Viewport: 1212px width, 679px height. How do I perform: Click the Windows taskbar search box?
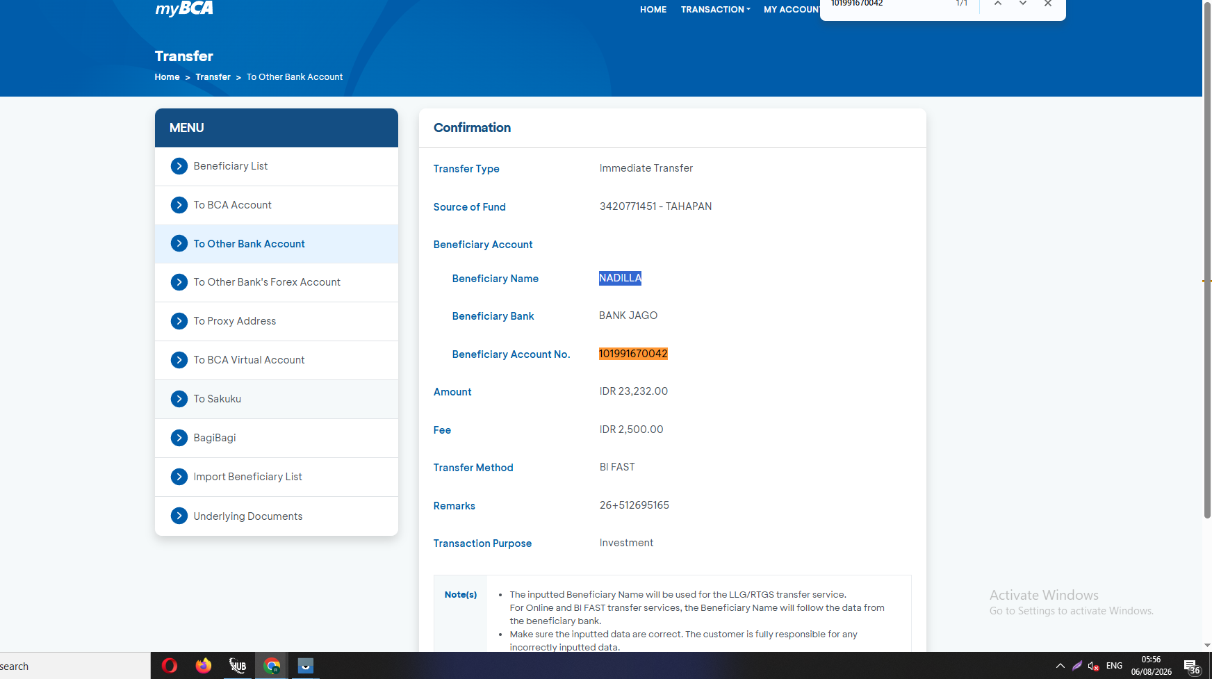pyautogui.click(x=75, y=666)
